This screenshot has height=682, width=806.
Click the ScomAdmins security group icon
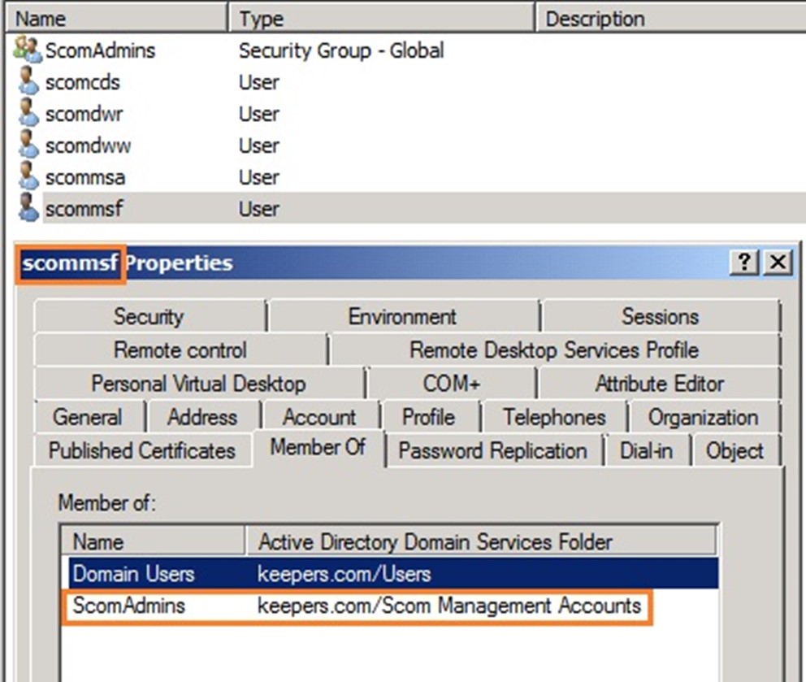click(x=27, y=51)
